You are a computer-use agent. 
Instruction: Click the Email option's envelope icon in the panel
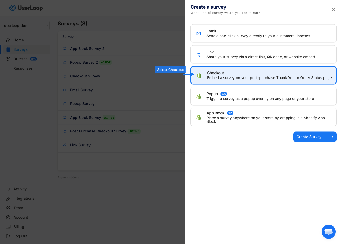point(198,33)
